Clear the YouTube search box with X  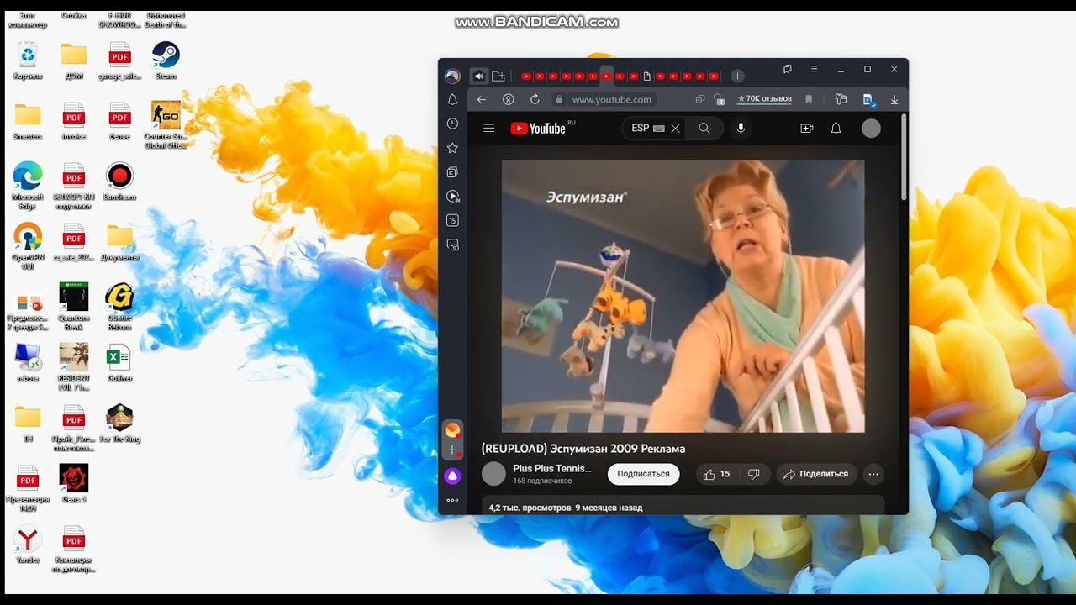click(675, 129)
